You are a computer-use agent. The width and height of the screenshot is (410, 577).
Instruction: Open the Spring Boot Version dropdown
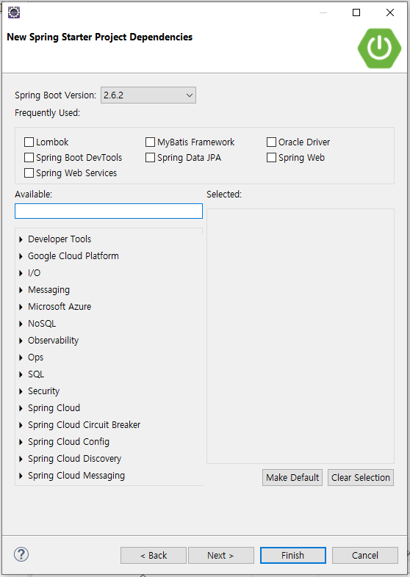coord(148,95)
